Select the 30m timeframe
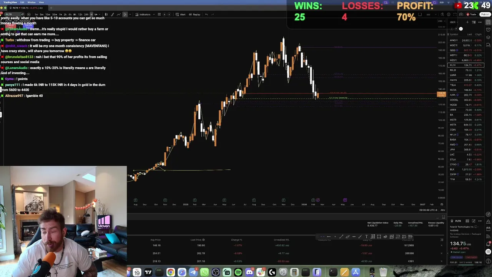Screen dimensions: 492x277 tap(55, 15)
